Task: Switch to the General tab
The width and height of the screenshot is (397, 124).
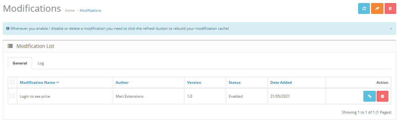Action: tap(20, 63)
